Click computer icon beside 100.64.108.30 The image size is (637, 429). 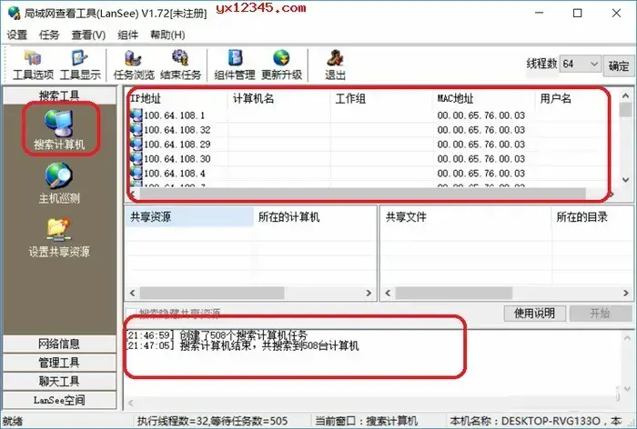136,159
